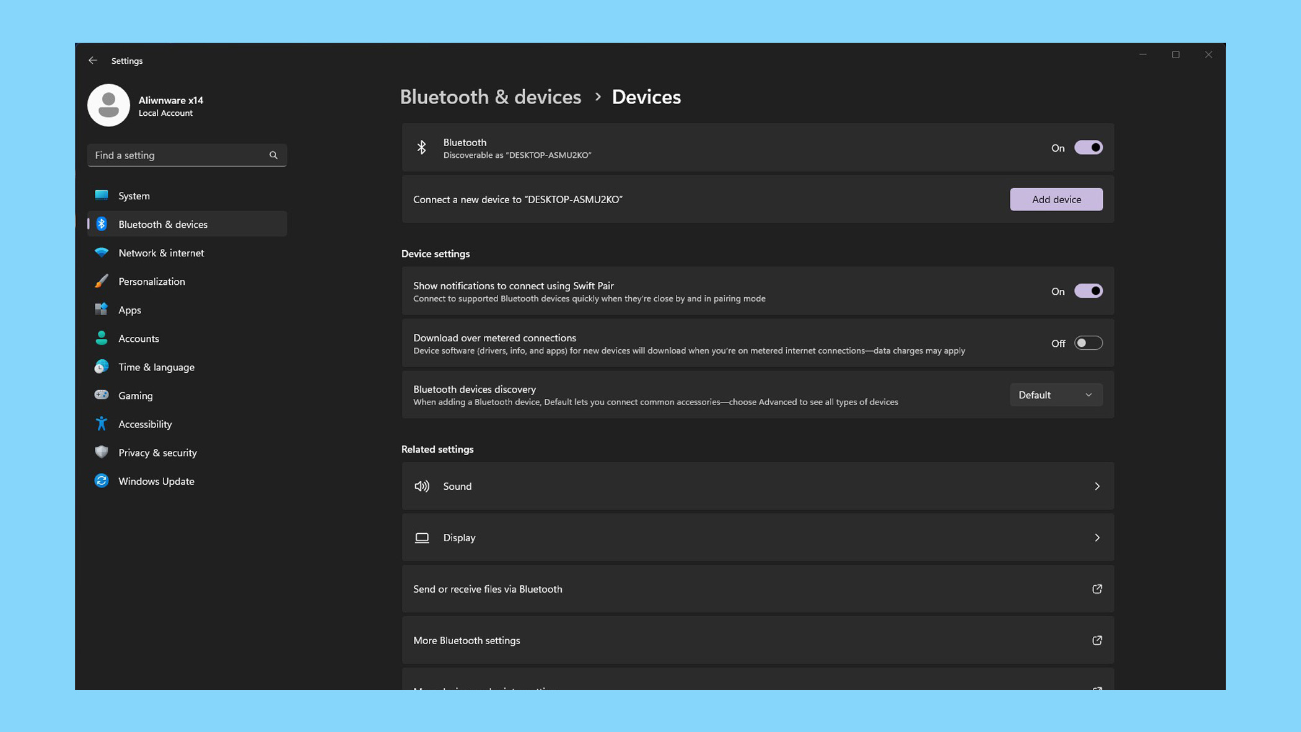
Task: Open More Bluetooth settings link
Action: 758,640
